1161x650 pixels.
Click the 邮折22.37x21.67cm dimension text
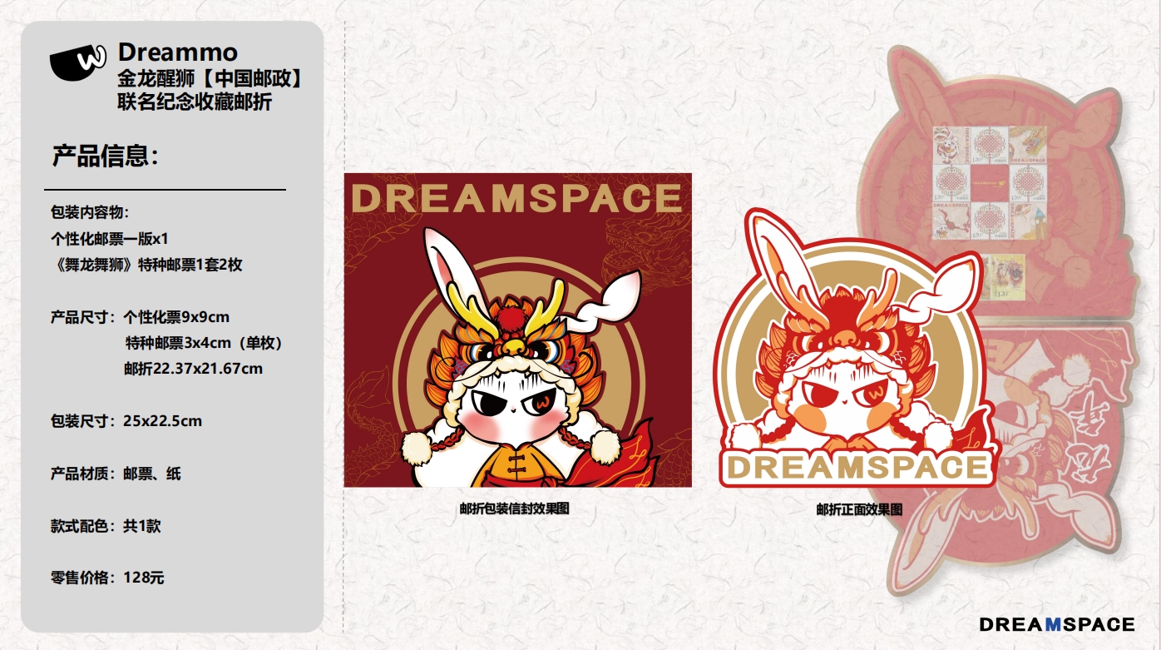193,368
